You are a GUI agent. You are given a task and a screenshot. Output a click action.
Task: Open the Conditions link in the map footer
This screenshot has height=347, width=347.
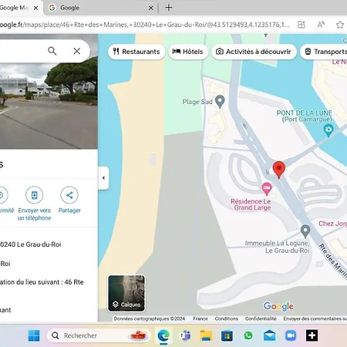(227, 318)
